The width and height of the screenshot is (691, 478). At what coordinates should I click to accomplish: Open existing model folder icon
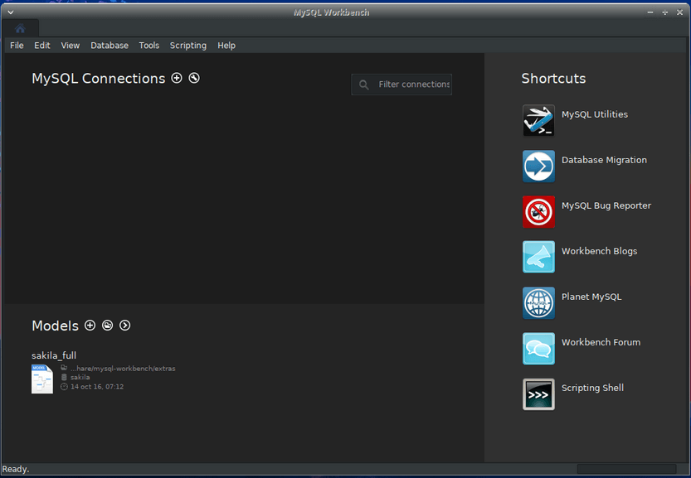[x=108, y=326]
